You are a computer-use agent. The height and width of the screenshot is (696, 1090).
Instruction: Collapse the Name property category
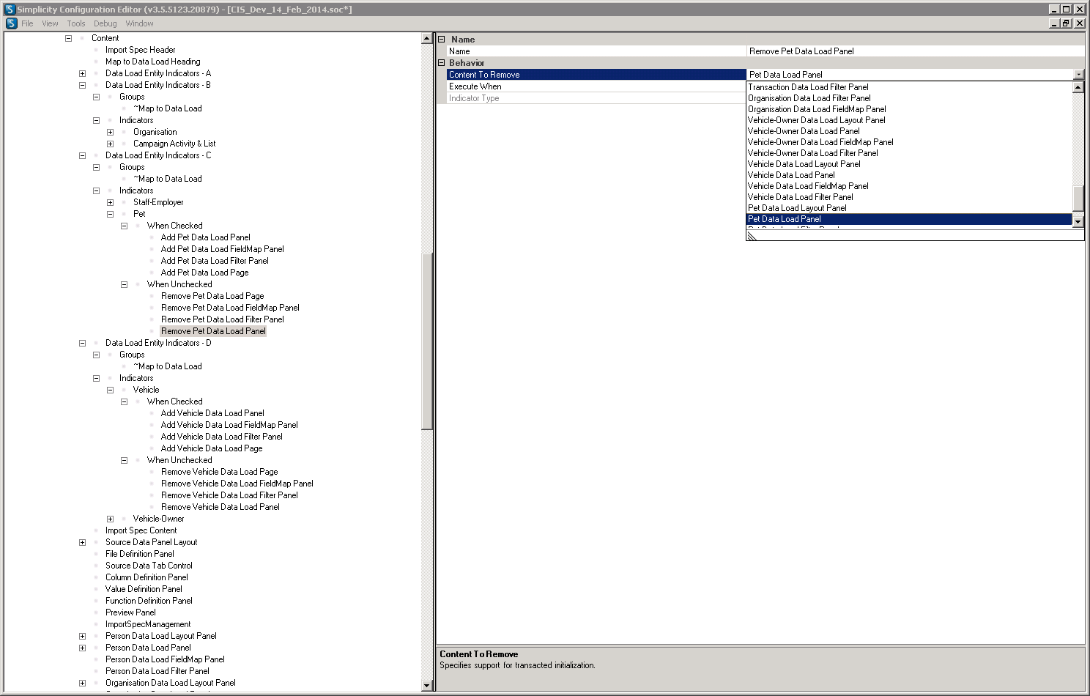point(442,40)
